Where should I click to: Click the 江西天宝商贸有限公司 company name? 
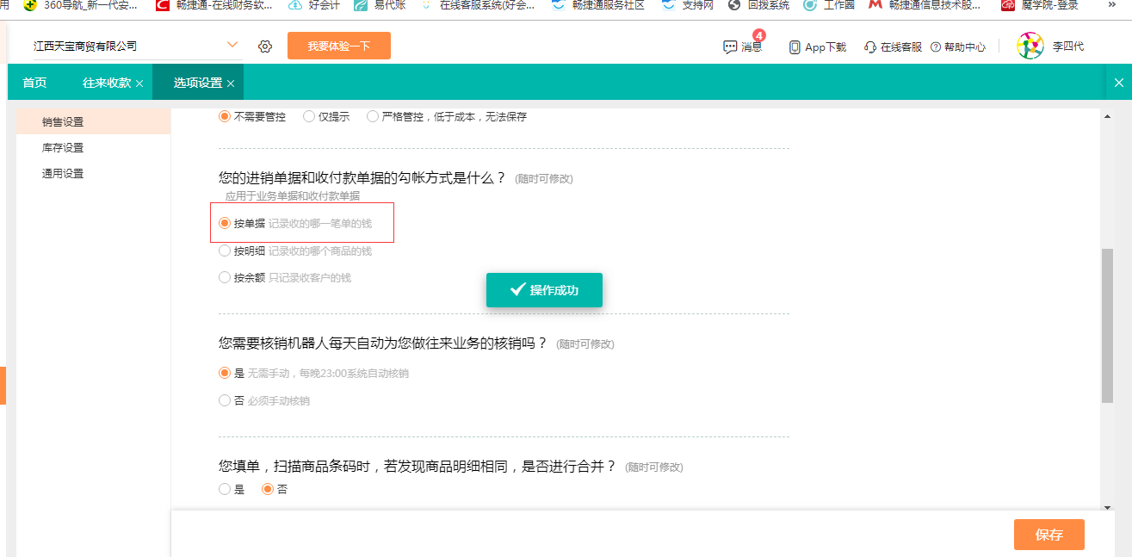coord(85,46)
